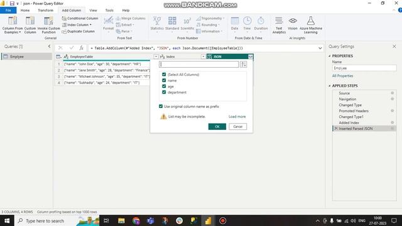The image size is (402, 226).
Task: Select the Emplyee query
Action: click(x=26, y=56)
